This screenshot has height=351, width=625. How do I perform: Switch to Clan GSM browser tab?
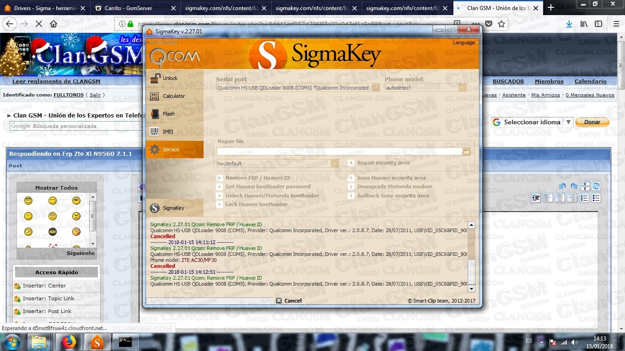coord(498,8)
